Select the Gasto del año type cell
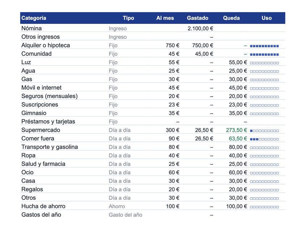304x228 pixels. pyautogui.click(x=126, y=215)
